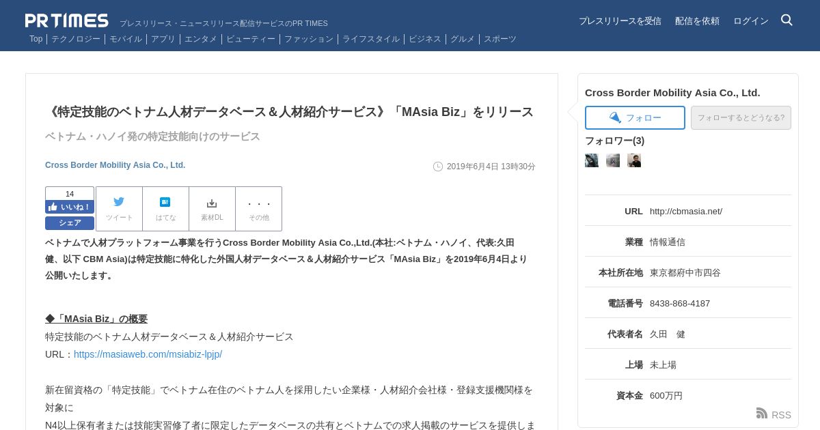The width and height of the screenshot is (820, 430).
Task: Click ログイン link
Action: click(751, 21)
